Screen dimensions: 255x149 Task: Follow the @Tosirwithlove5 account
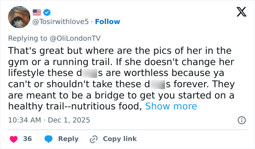(107, 22)
